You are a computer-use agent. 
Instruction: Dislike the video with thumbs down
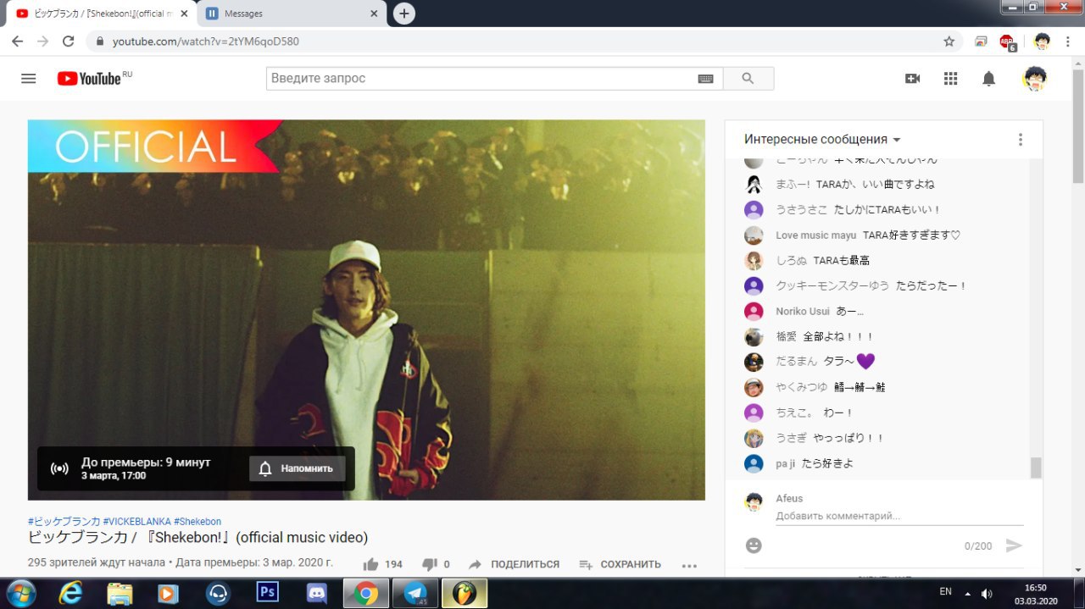(430, 564)
